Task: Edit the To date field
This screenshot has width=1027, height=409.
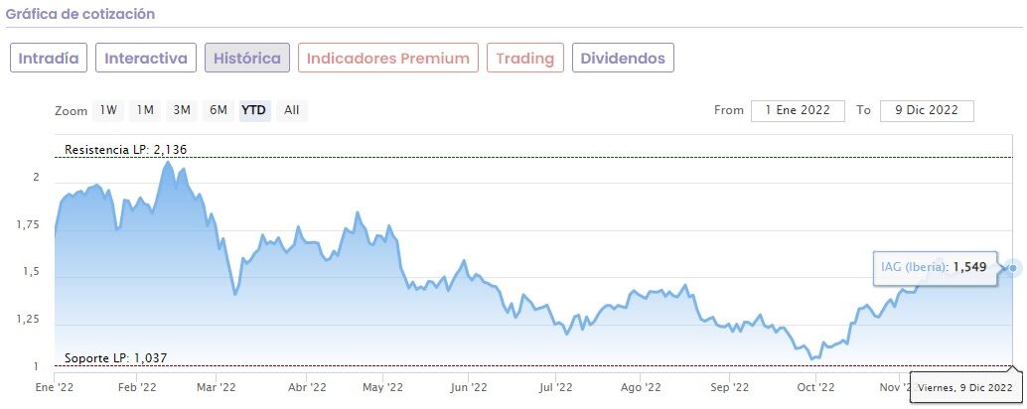Action: [927, 110]
